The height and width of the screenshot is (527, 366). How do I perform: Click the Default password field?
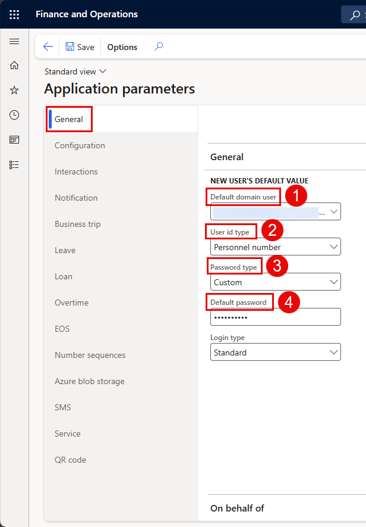[276, 317]
